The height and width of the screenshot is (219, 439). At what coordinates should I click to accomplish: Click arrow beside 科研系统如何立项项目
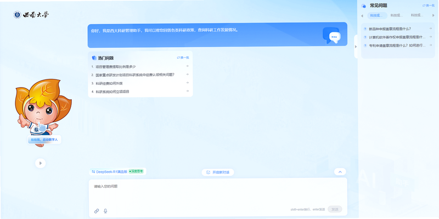tap(187, 91)
